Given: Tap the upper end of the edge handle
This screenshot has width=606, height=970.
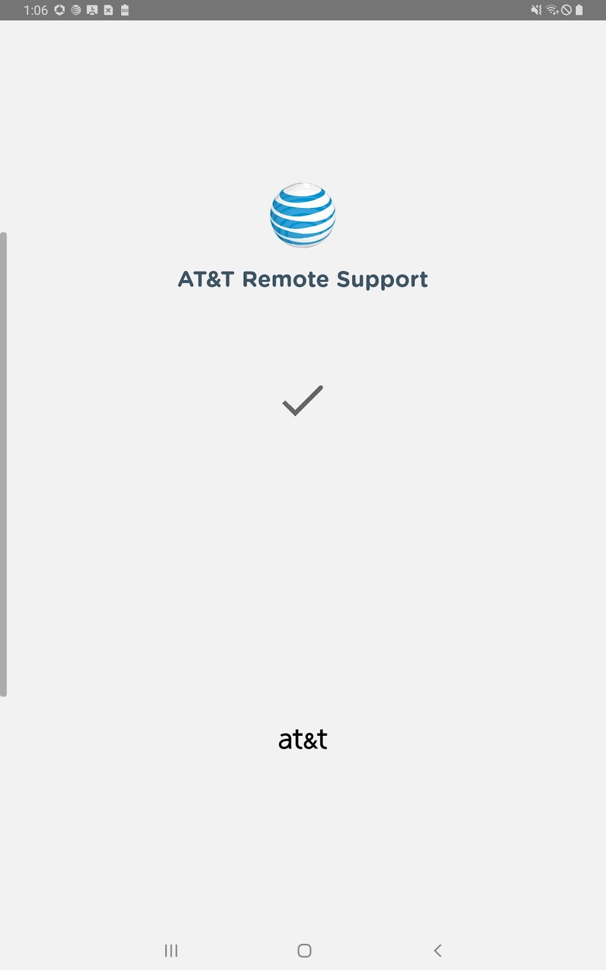Looking at the screenshot, I should [4, 238].
